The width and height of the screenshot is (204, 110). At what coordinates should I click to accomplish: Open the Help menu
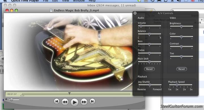tap(92, 1)
